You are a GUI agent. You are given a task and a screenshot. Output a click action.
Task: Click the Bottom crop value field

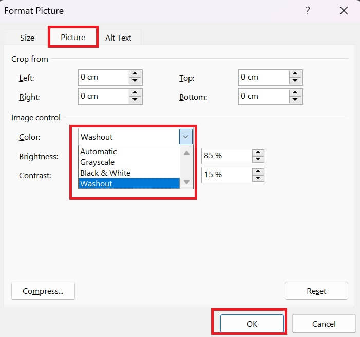click(x=263, y=97)
